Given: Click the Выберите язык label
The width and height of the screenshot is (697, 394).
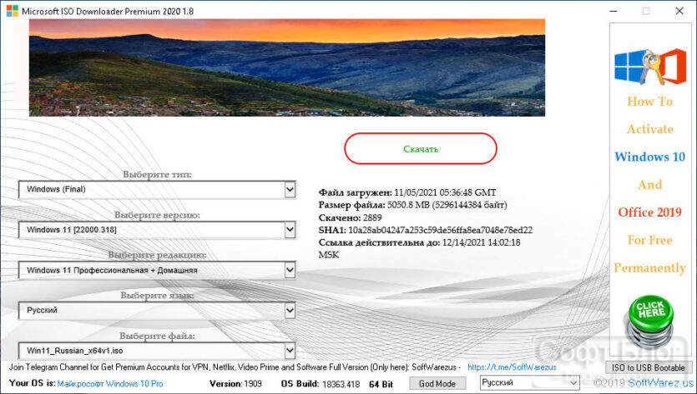Looking at the screenshot, I should tap(158, 296).
